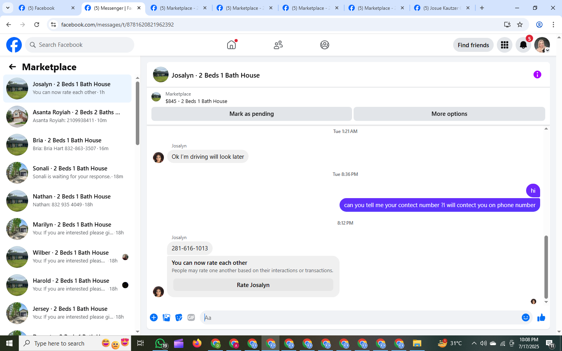562x351 pixels.
Task: Open the Asanta Royiah conversation
Action: pyautogui.click(x=67, y=117)
